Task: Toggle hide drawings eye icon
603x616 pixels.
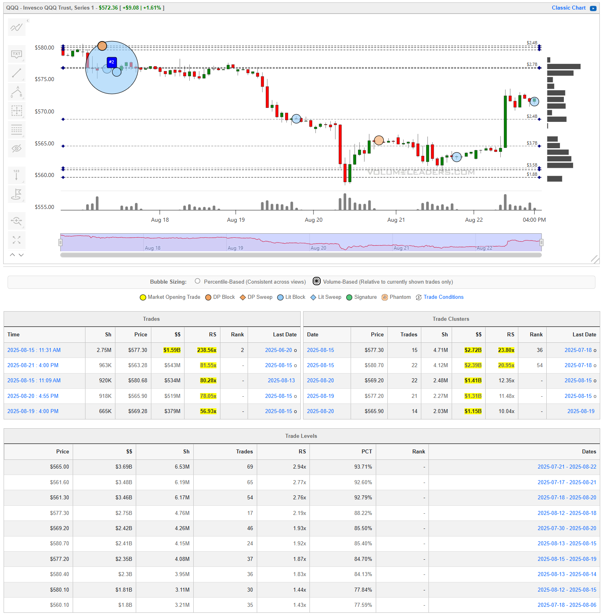Action: coord(17,148)
